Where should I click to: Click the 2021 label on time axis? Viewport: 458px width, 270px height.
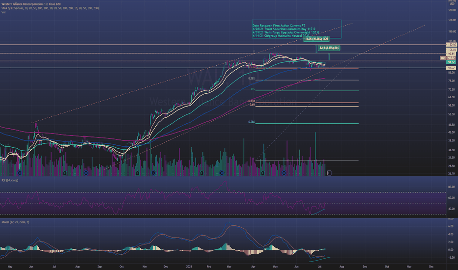tap(189, 267)
